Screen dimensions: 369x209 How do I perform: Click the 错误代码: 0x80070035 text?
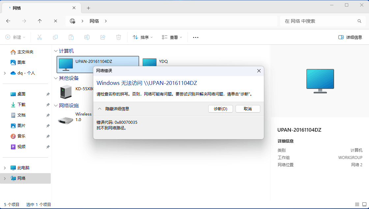pos(117,122)
